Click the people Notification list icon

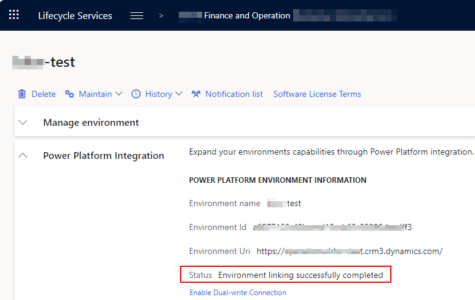point(196,94)
